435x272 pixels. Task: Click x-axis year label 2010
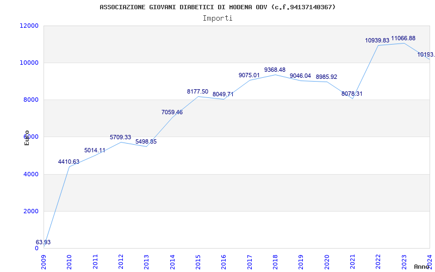pos(70,262)
